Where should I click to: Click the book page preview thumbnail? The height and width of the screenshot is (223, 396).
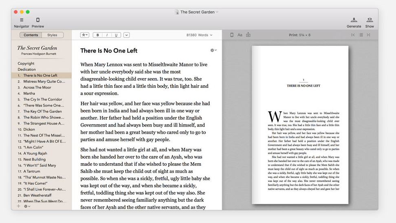coord(300,125)
